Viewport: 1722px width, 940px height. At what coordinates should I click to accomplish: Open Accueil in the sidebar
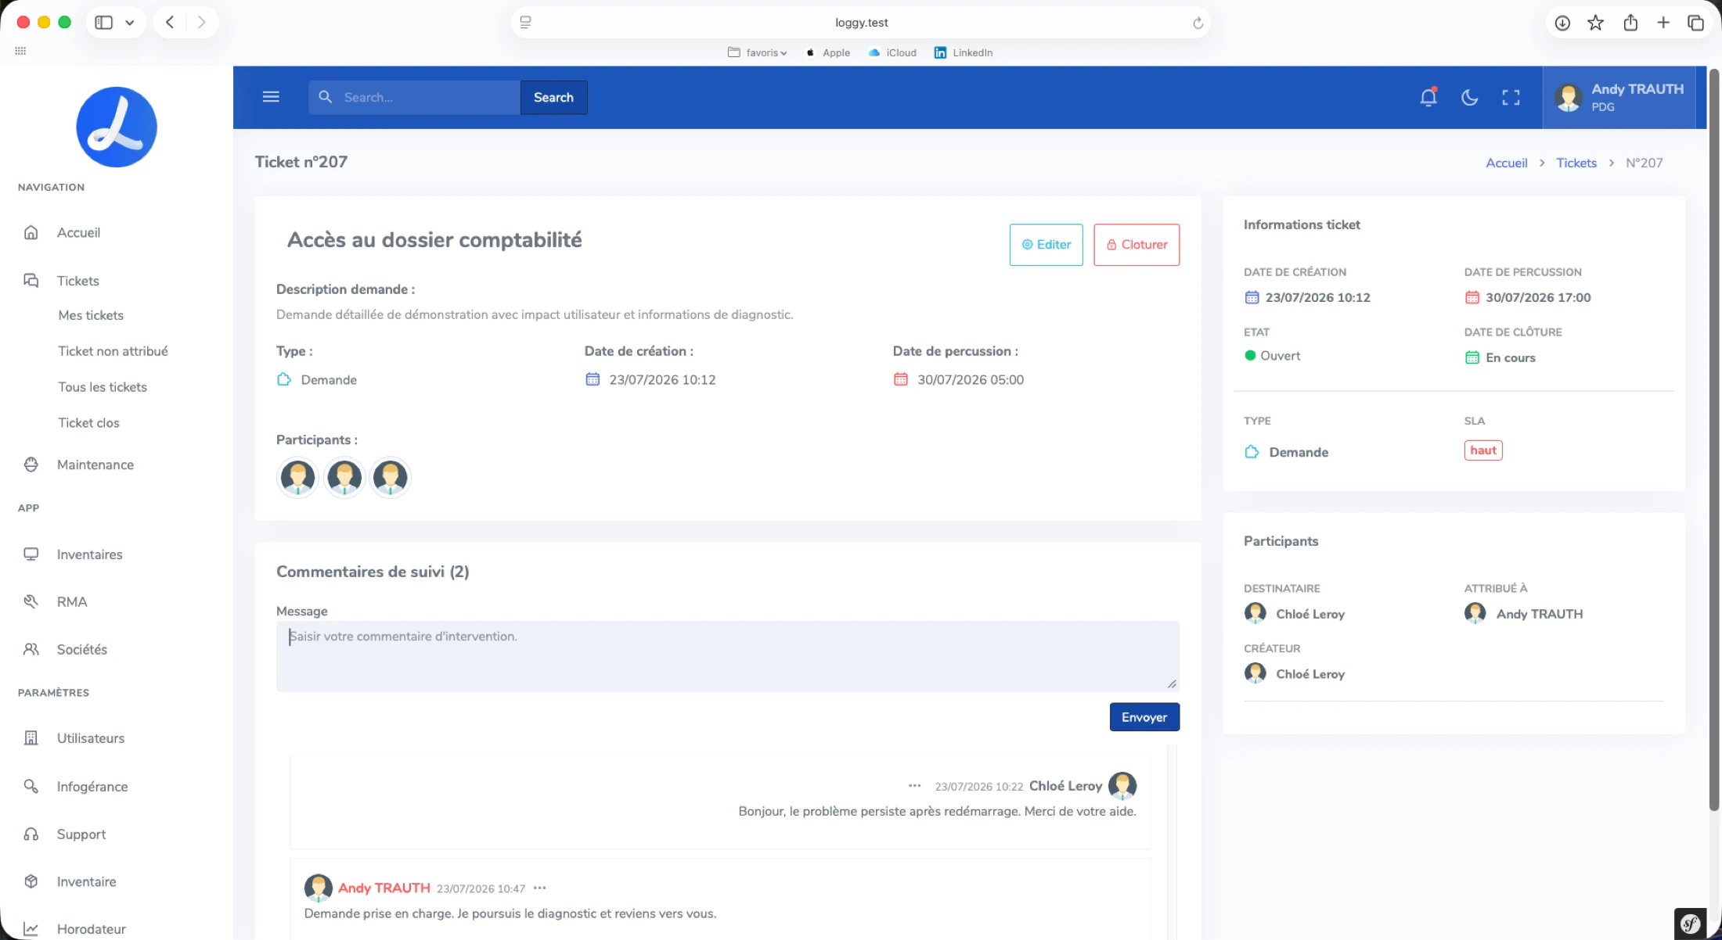(x=78, y=232)
